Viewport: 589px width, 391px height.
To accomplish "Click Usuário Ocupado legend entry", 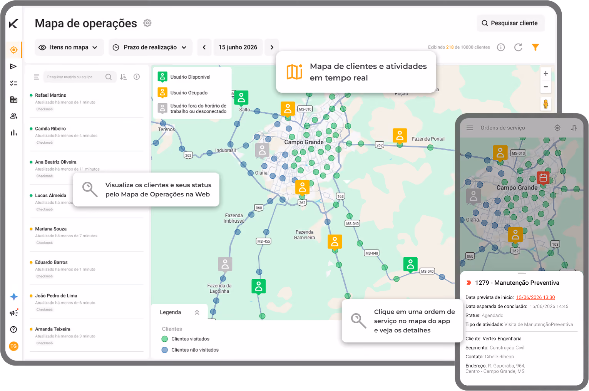I will click(x=183, y=92).
